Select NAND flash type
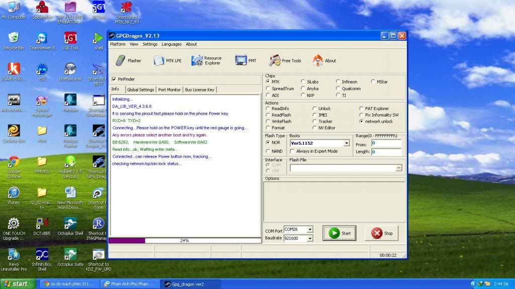This screenshot has height=289, width=515. click(268, 151)
